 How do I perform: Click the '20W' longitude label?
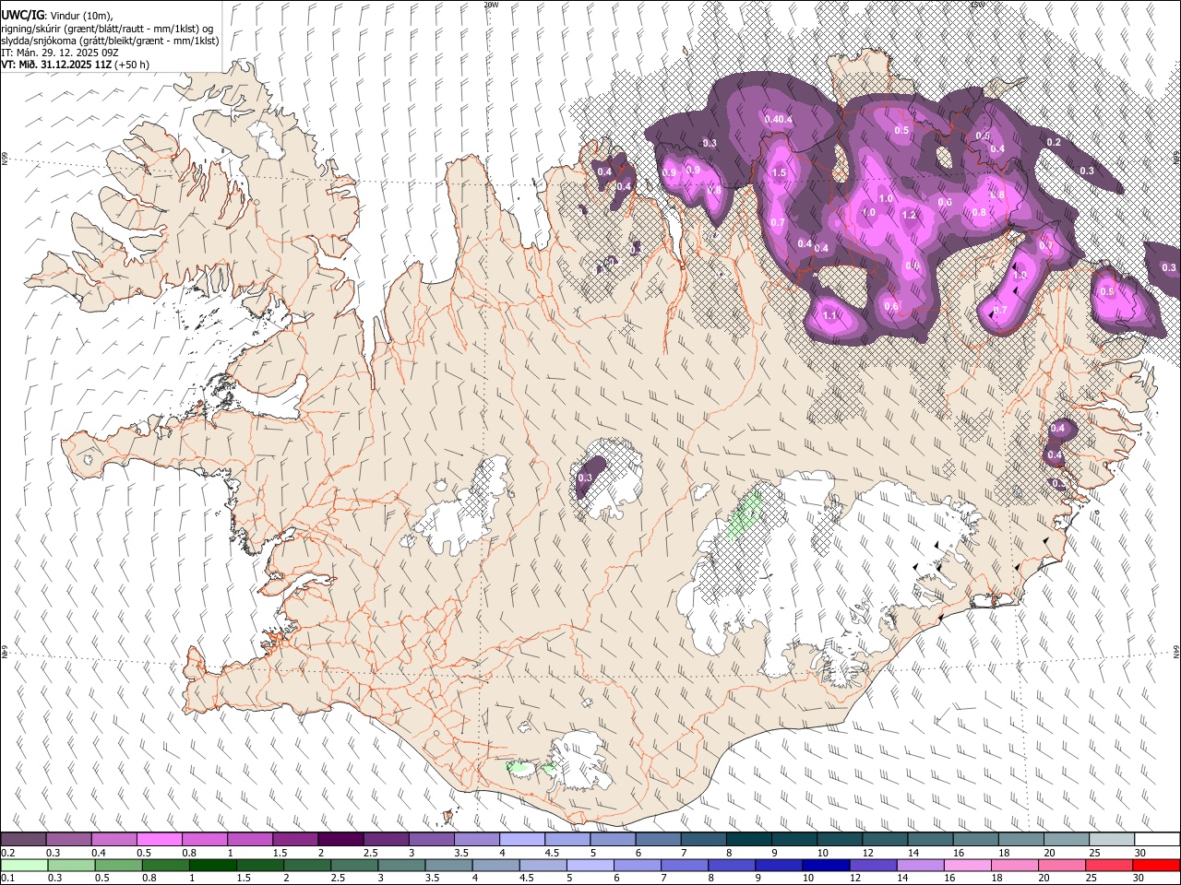[491, 5]
